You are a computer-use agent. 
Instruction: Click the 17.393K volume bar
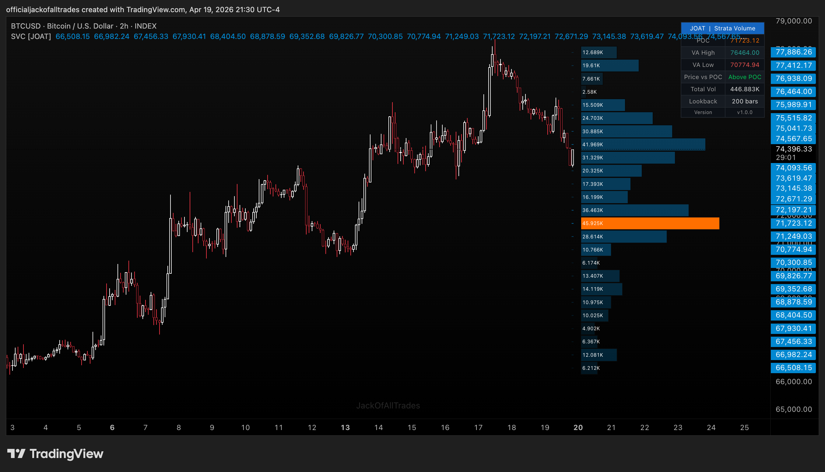606,184
